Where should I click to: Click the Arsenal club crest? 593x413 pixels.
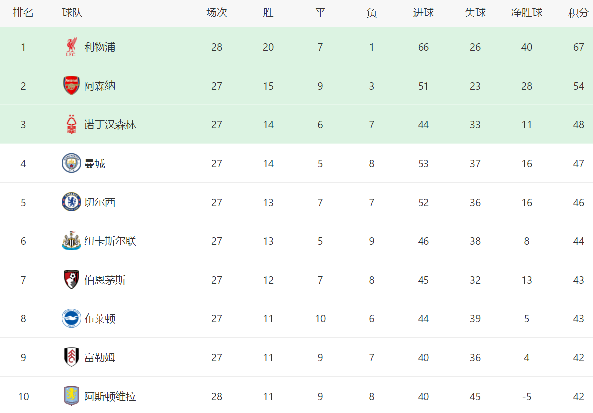pyautogui.click(x=71, y=86)
